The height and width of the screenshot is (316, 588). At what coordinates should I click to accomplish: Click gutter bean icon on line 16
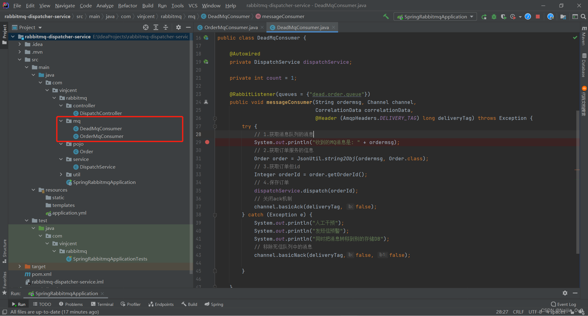tap(206, 38)
